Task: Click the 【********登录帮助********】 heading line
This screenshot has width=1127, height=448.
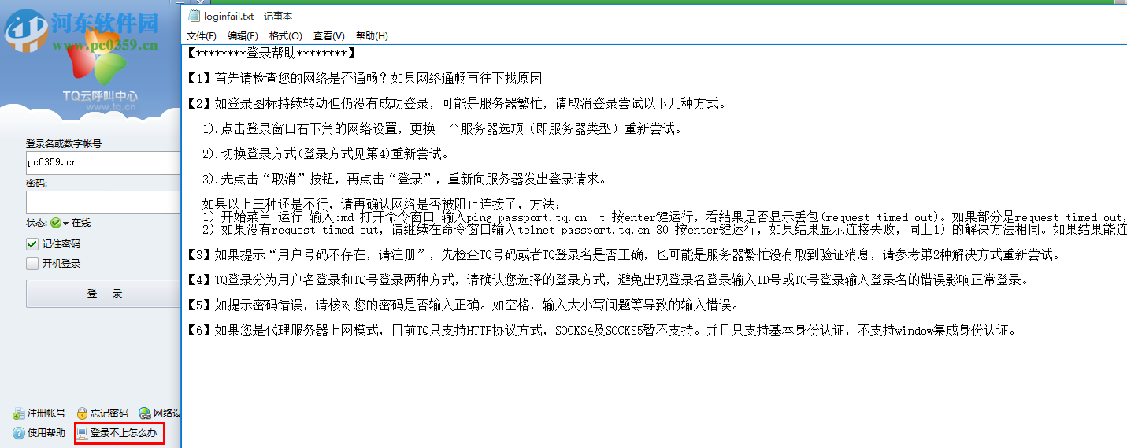Action: click(272, 54)
